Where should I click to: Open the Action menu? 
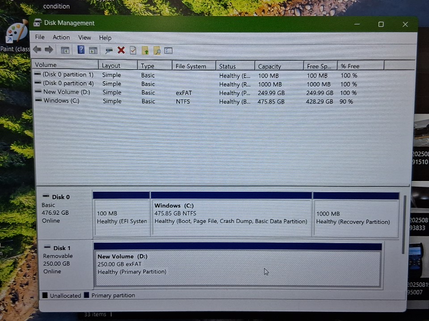61,37
